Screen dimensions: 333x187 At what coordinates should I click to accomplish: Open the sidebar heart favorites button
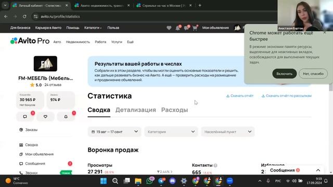tap(45, 116)
